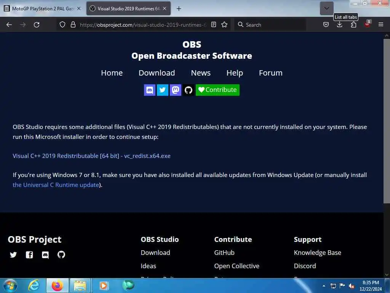Launch Internet Explorer from taskbar
390x293 pixels.
pyautogui.click(x=34, y=285)
